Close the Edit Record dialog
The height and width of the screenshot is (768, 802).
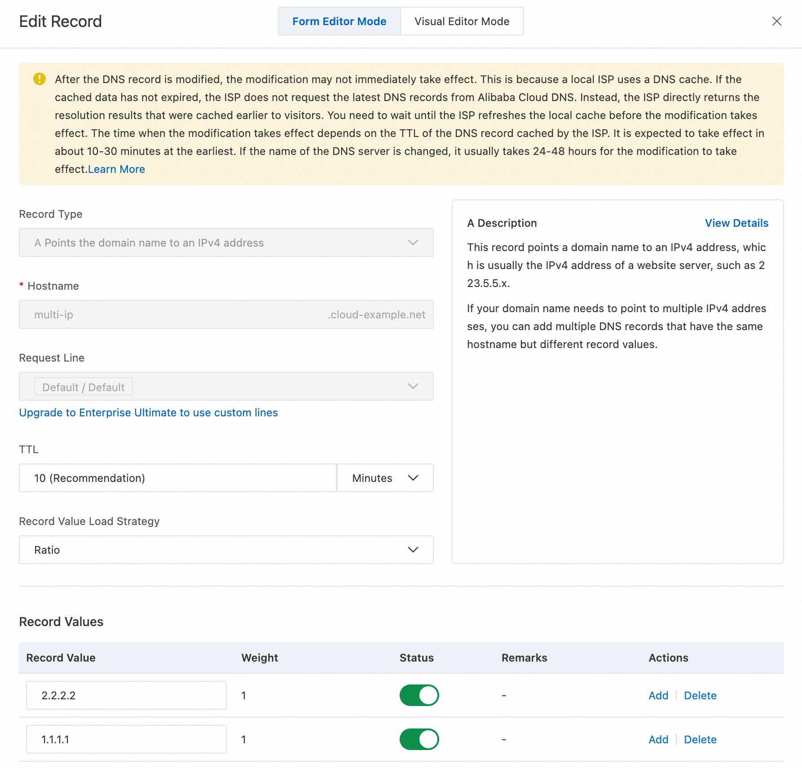(x=776, y=21)
